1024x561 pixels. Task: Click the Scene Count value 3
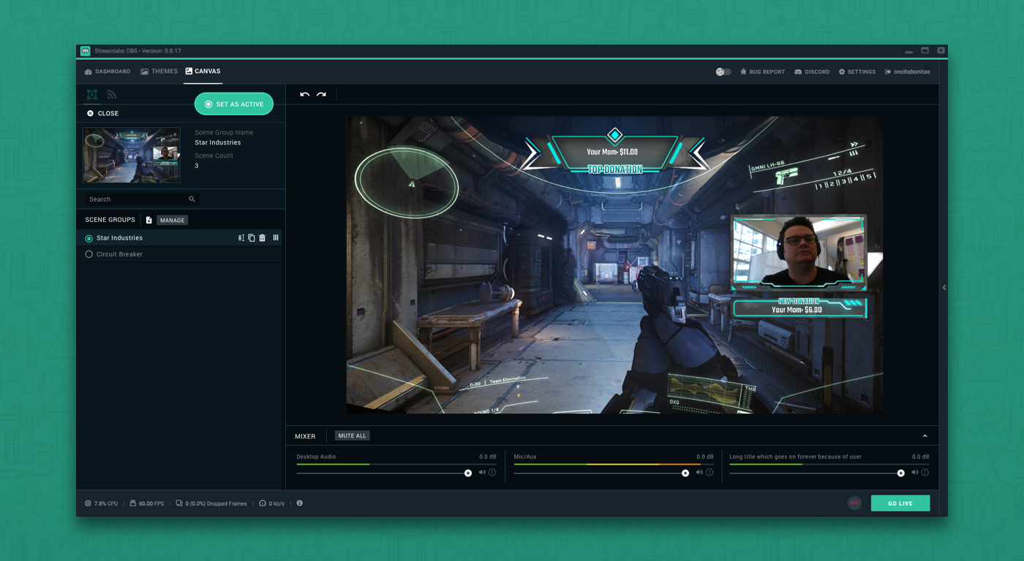(x=197, y=166)
